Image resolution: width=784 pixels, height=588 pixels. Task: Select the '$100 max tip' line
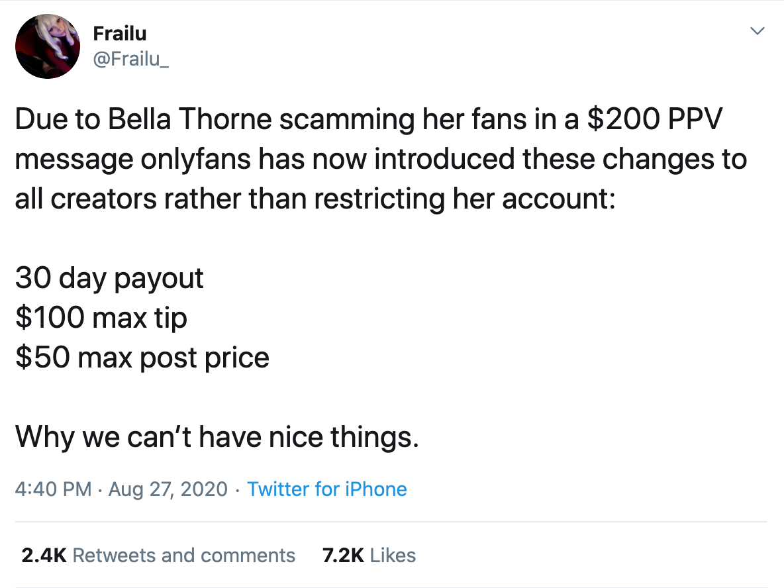[x=101, y=318]
